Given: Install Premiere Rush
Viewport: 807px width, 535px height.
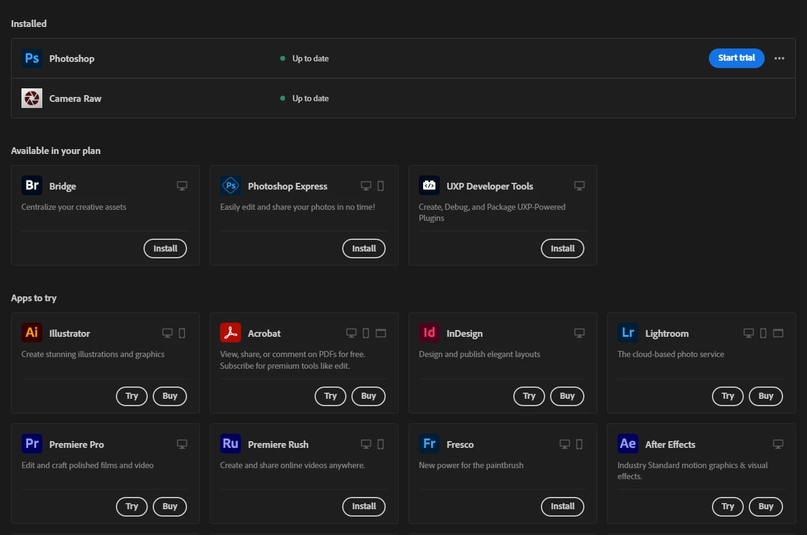Looking at the screenshot, I should click(364, 506).
